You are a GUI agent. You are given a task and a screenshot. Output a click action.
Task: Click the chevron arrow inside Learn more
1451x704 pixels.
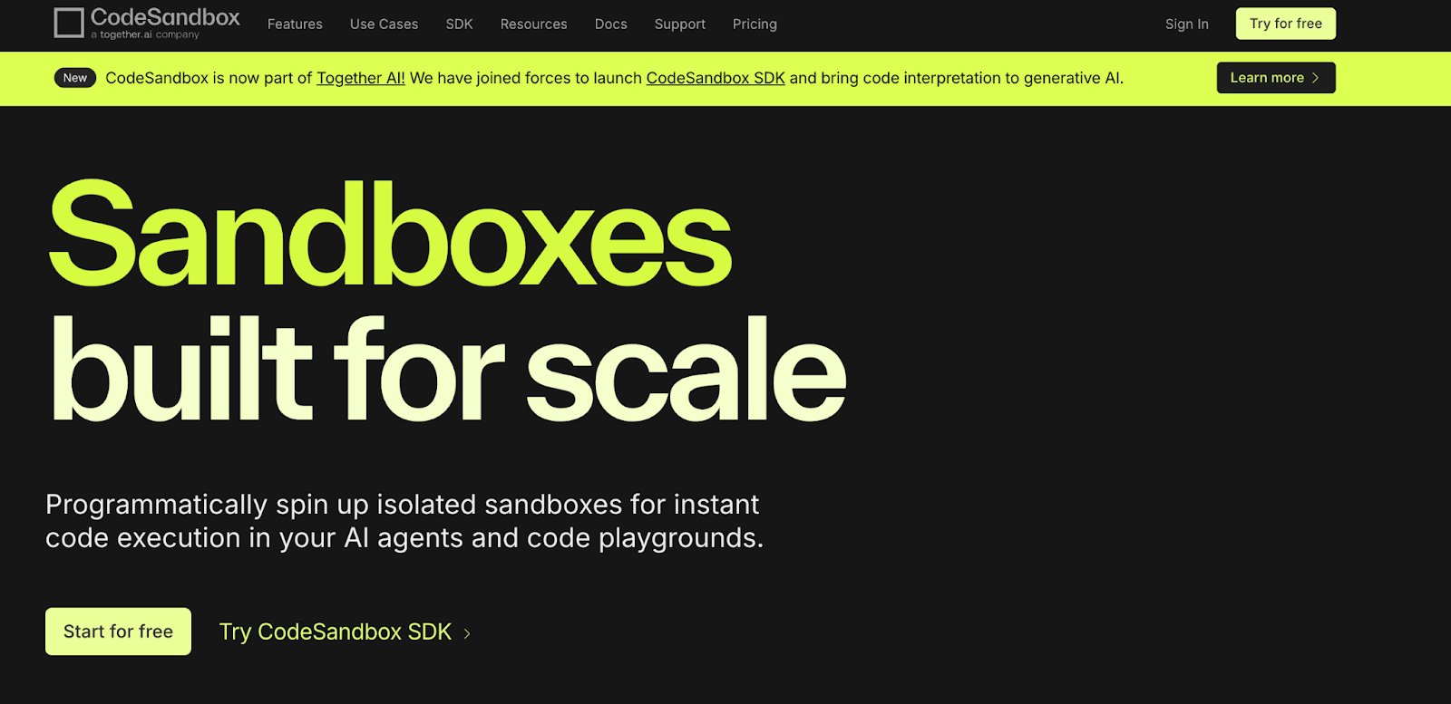point(1315,78)
